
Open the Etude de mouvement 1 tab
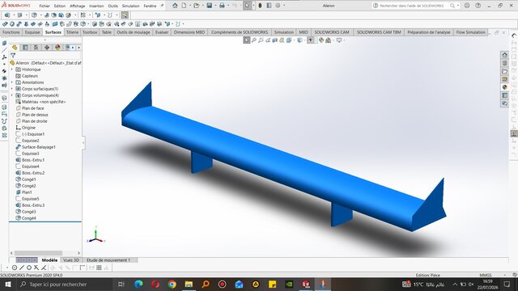coord(108,260)
